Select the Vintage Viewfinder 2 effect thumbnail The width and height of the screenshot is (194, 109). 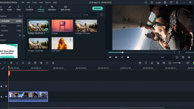pos(38,26)
